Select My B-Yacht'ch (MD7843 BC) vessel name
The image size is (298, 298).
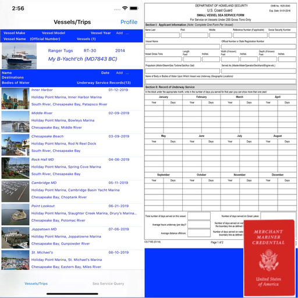83,59
